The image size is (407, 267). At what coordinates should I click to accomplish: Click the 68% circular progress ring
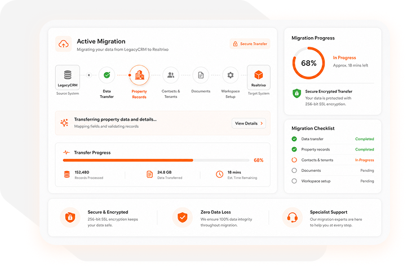pos(308,63)
